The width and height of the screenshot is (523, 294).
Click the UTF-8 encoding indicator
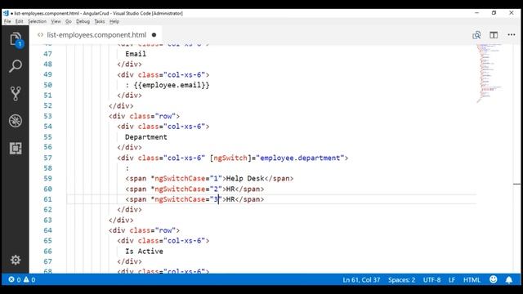coord(431,279)
